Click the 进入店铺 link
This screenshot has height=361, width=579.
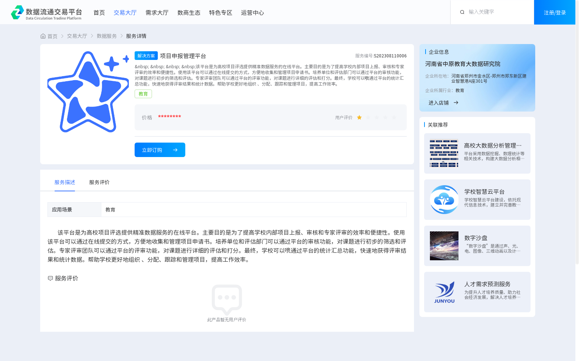[439, 103]
